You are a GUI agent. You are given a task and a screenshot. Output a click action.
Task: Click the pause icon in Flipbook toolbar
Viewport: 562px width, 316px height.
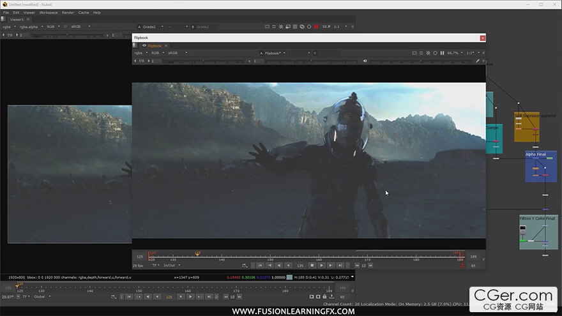tap(443, 53)
